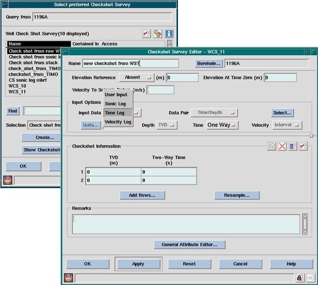This screenshot has width=318, height=285.
Task: Click the pane sash handle below Input Options
Action: click(312, 135)
